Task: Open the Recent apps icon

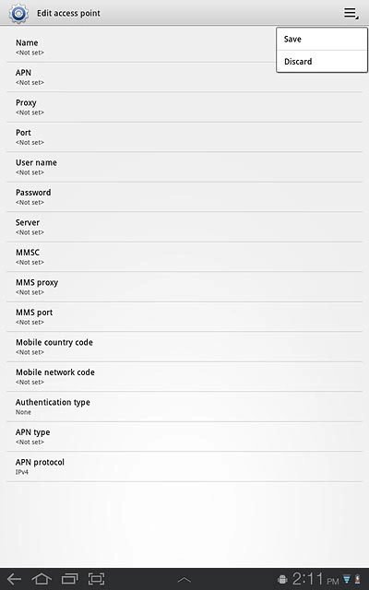Action: click(x=70, y=579)
